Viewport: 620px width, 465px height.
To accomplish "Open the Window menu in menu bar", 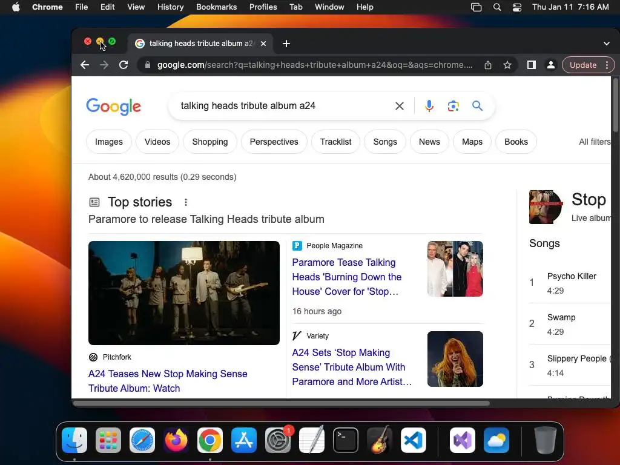I will [x=329, y=7].
